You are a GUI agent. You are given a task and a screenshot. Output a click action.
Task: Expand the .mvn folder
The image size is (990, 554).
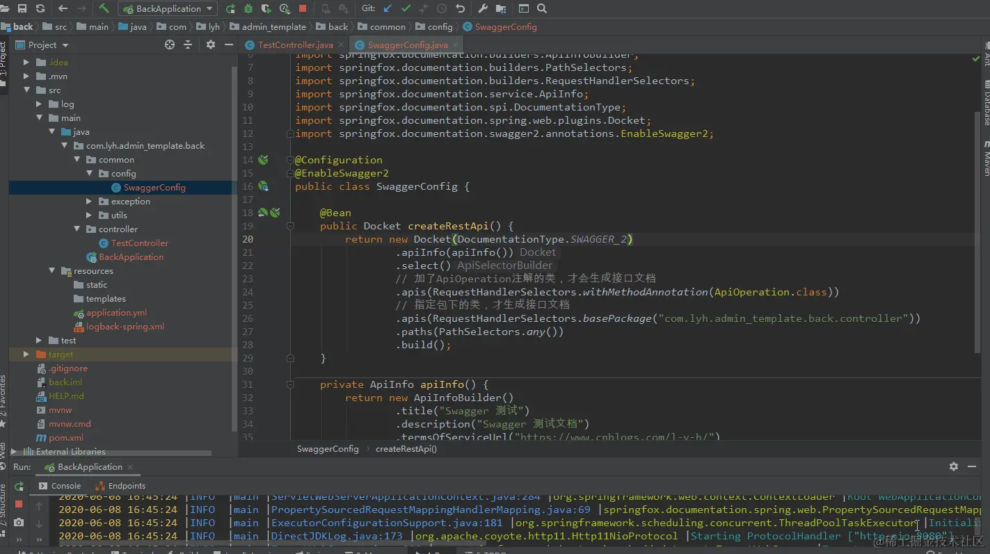[x=26, y=76]
